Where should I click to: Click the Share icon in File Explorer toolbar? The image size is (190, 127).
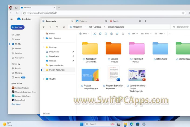coord(117,34)
